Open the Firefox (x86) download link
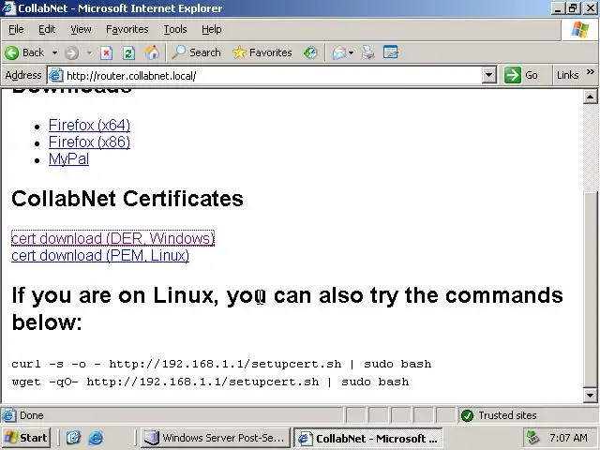 [x=89, y=142]
